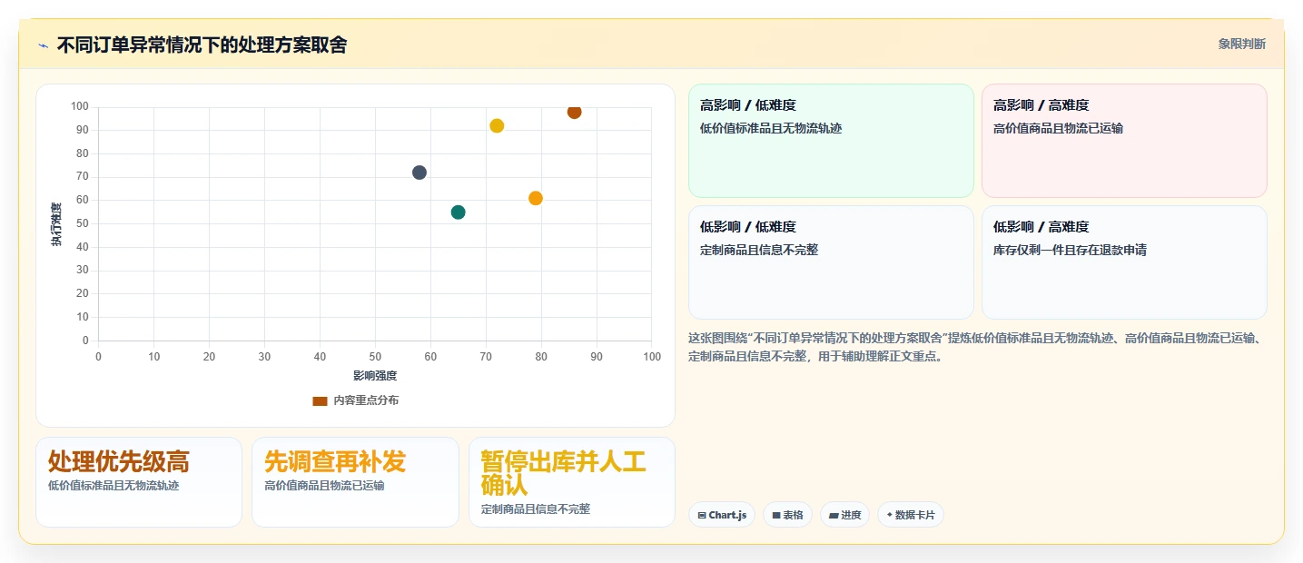The image size is (1303, 563).
Task: Select the 低影响 / 高难度 quadrant card
Action: point(1124,262)
